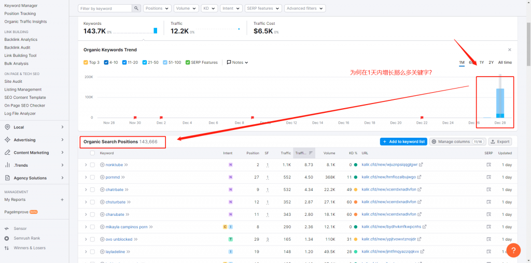Select all keywords header checkbox
The image size is (531, 263).
(92, 153)
